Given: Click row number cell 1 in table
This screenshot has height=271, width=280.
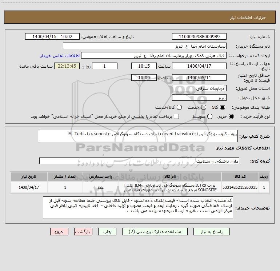Looking at the screenshot, I should point(264,187).
